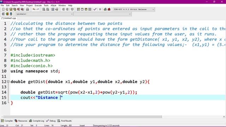
Task: Click the horizontal scrollbar thumb of editor
Action: [82, 117]
